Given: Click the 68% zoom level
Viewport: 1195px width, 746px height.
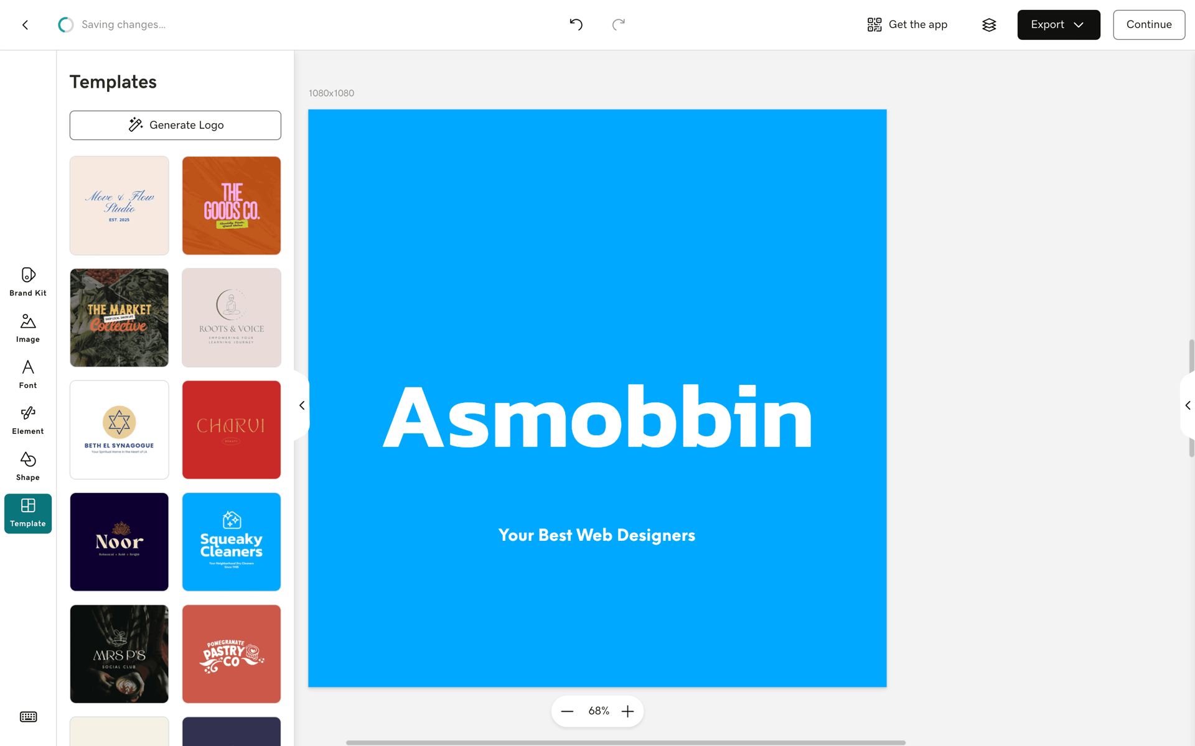Looking at the screenshot, I should pyautogui.click(x=599, y=711).
